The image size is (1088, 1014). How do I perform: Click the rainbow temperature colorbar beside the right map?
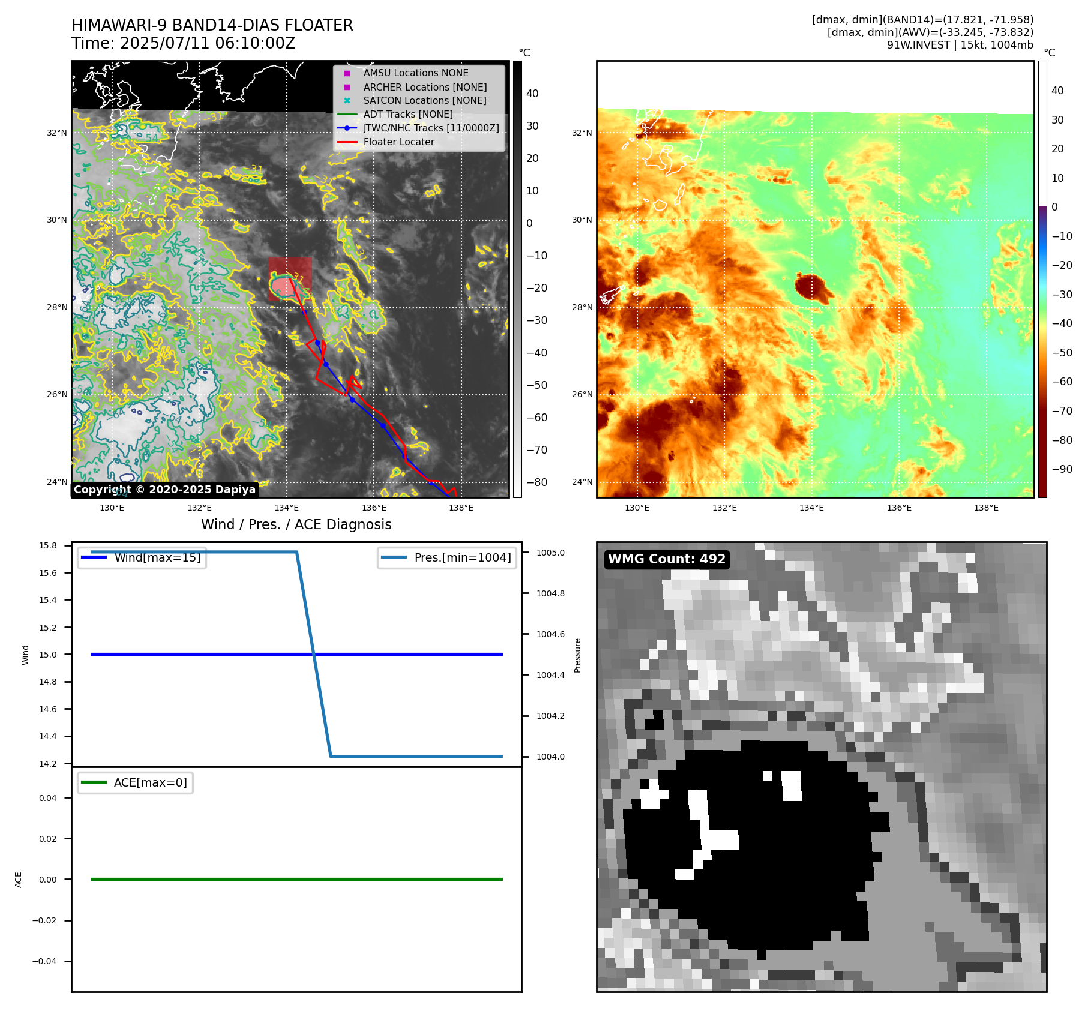point(1042,279)
